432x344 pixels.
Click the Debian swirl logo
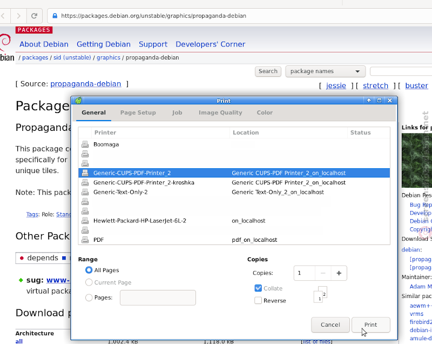5,42
